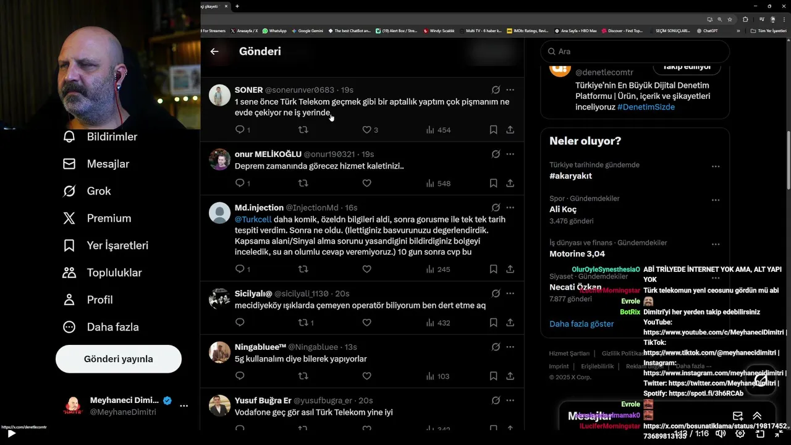Open more options on onur MELİKOĞLU's tweet
791x445 pixels.
tap(510, 154)
